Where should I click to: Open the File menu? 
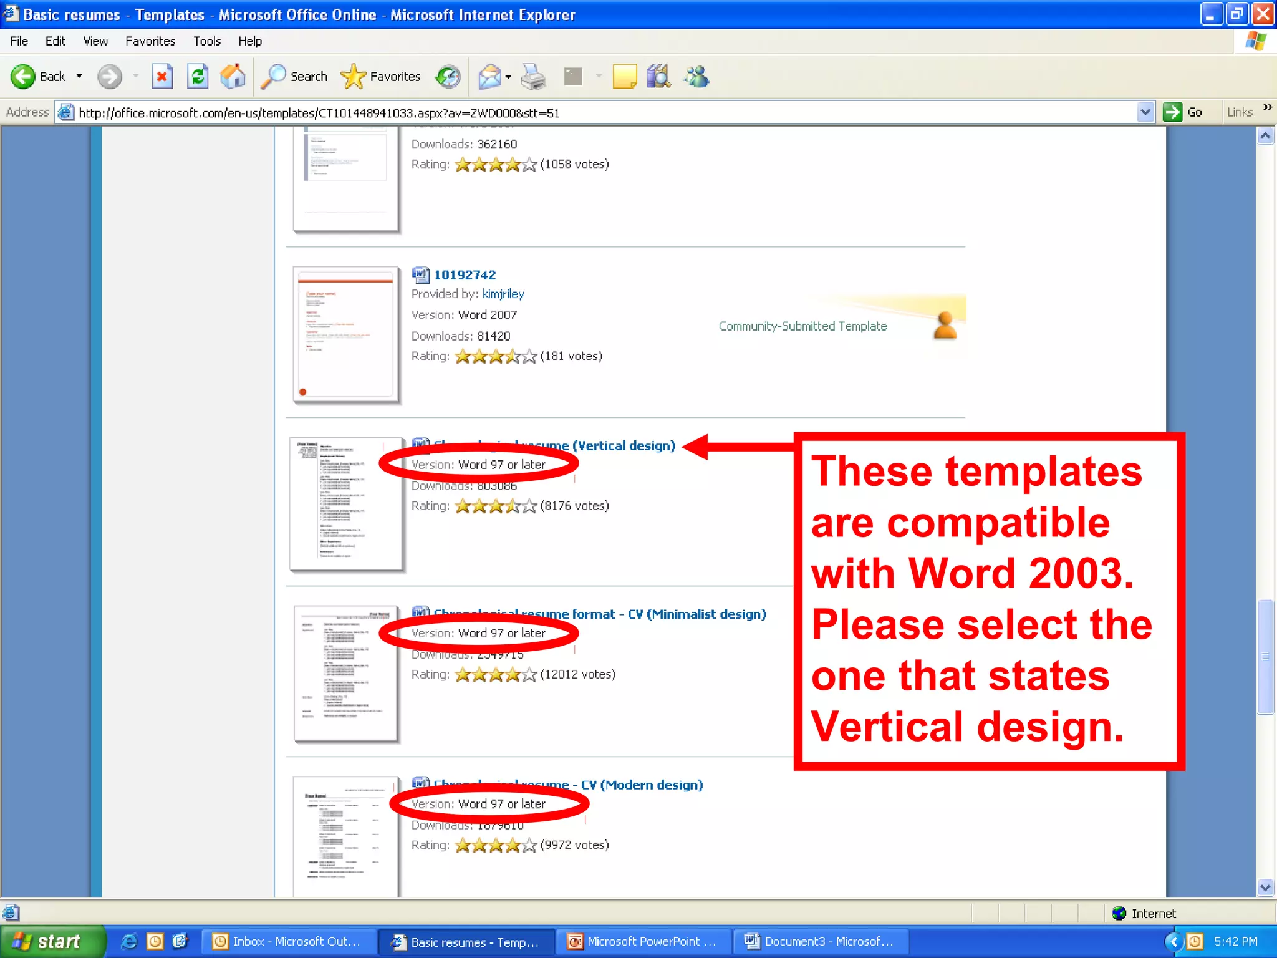click(19, 41)
